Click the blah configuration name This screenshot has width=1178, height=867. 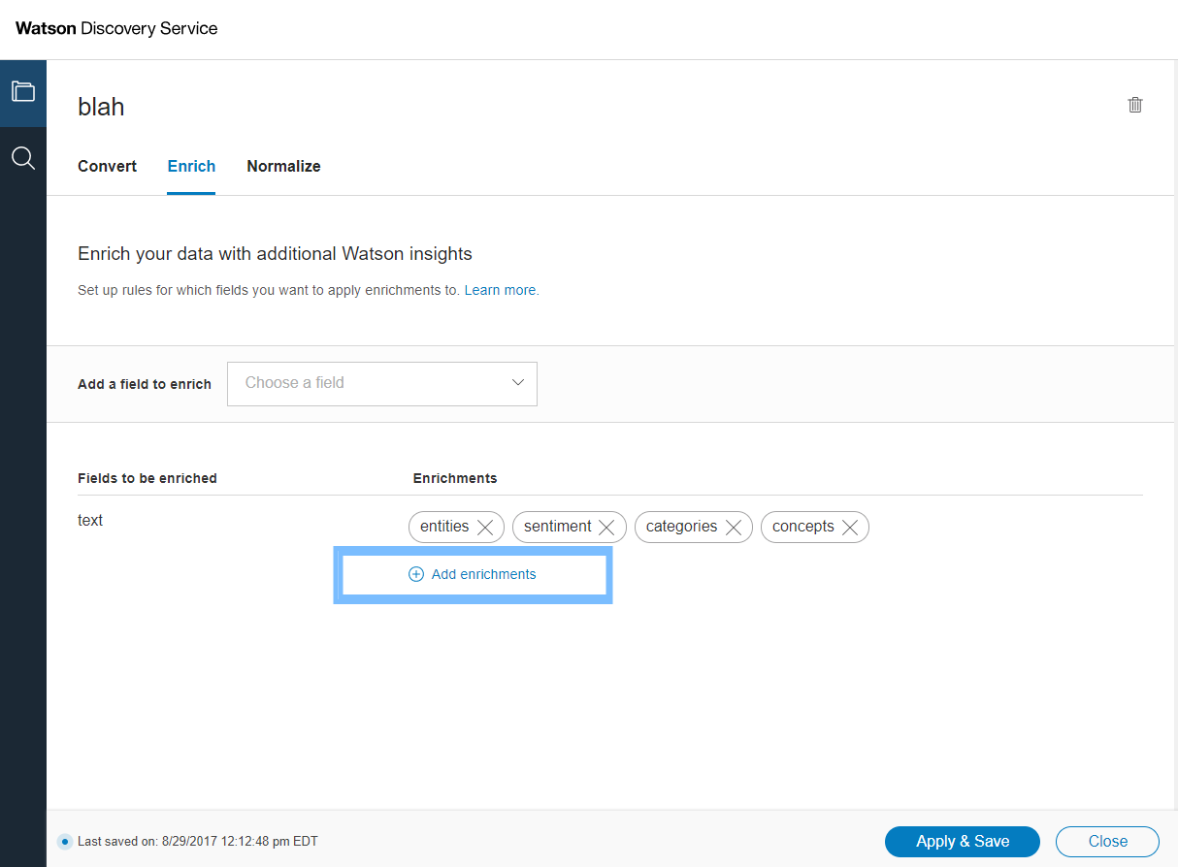coord(101,106)
